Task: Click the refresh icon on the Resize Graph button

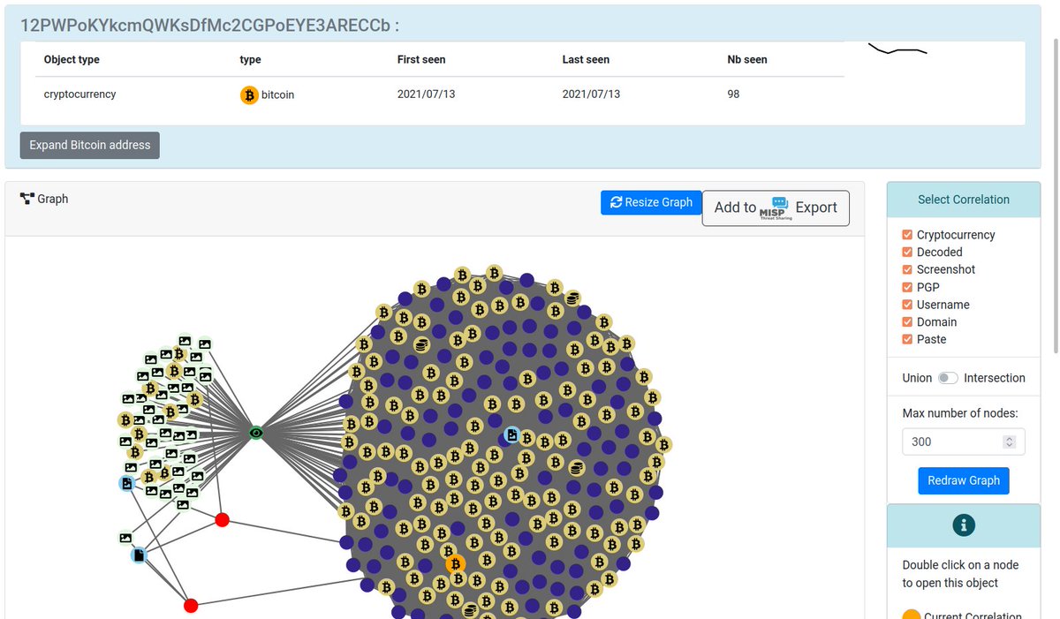Action: [x=617, y=202]
